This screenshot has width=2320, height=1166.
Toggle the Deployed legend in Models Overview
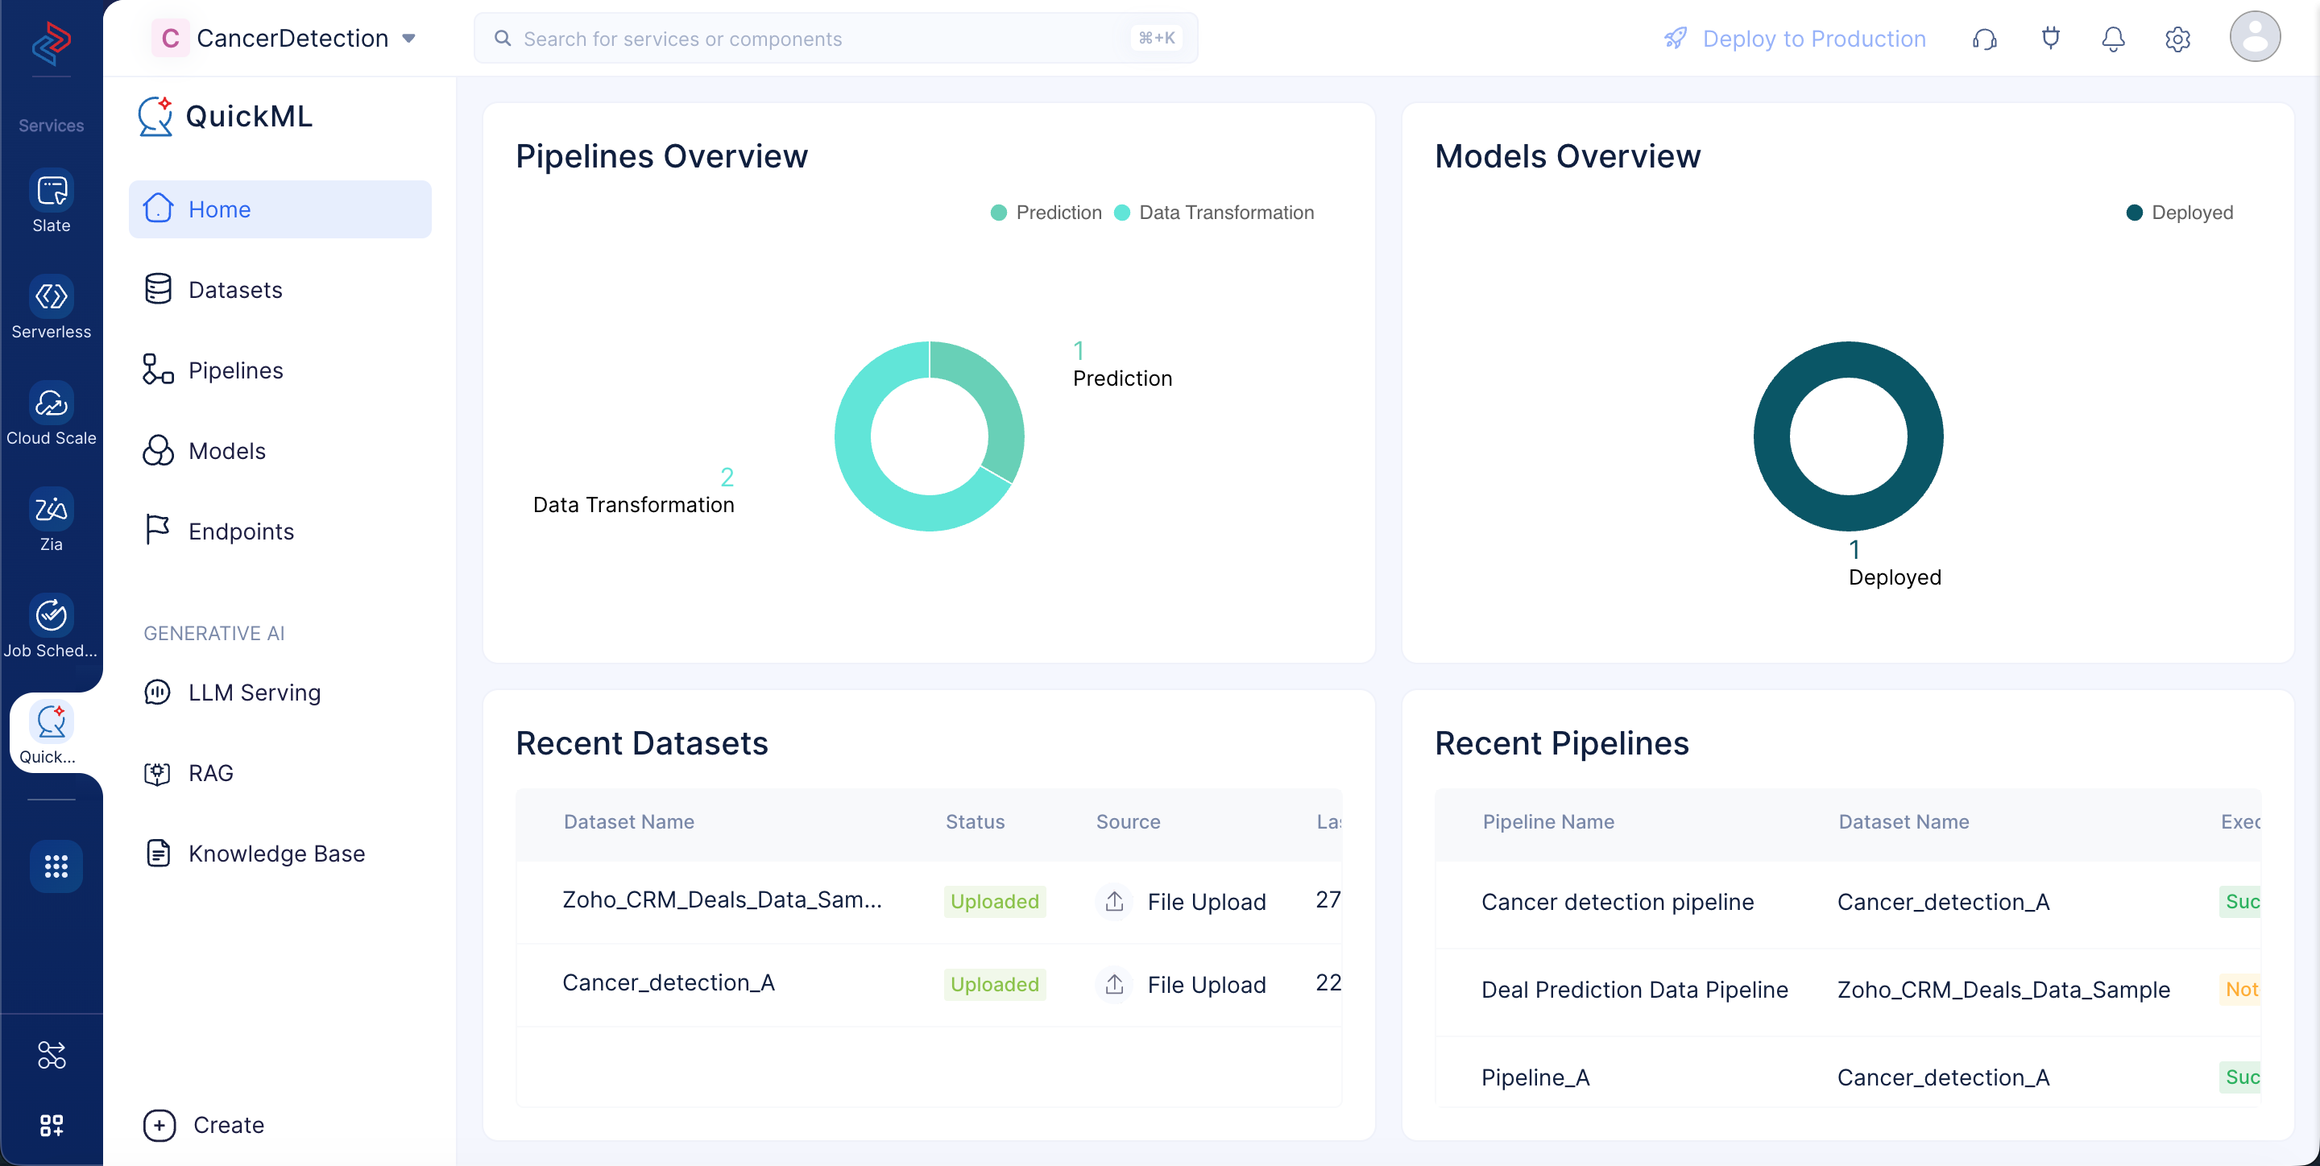(2180, 213)
